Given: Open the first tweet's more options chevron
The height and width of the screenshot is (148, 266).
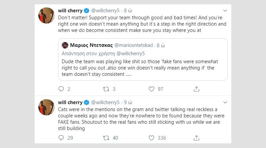Looking at the screenshot, I should (225, 10).
